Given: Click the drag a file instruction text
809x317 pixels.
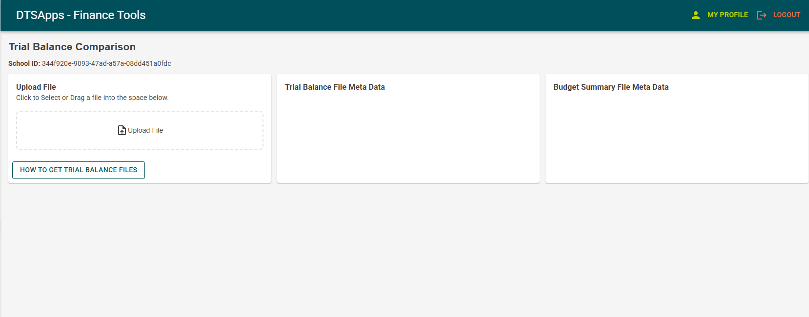Looking at the screenshot, I should (92, 98).
